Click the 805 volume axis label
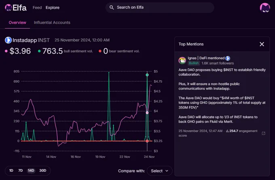Screen dimensions: 275x180 click(x=17, y=71)
